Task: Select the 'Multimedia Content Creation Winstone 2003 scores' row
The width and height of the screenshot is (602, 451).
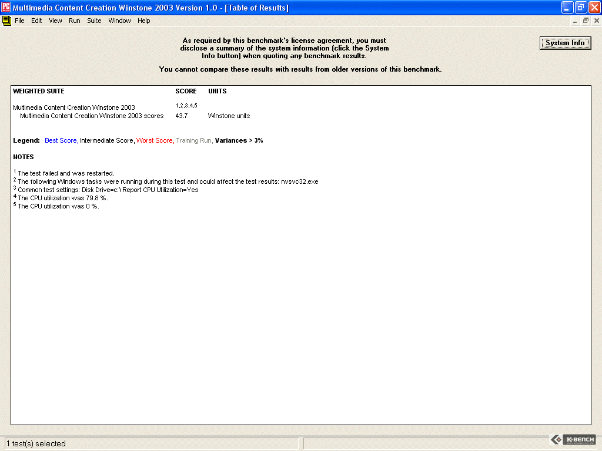Action: [92, 116]
